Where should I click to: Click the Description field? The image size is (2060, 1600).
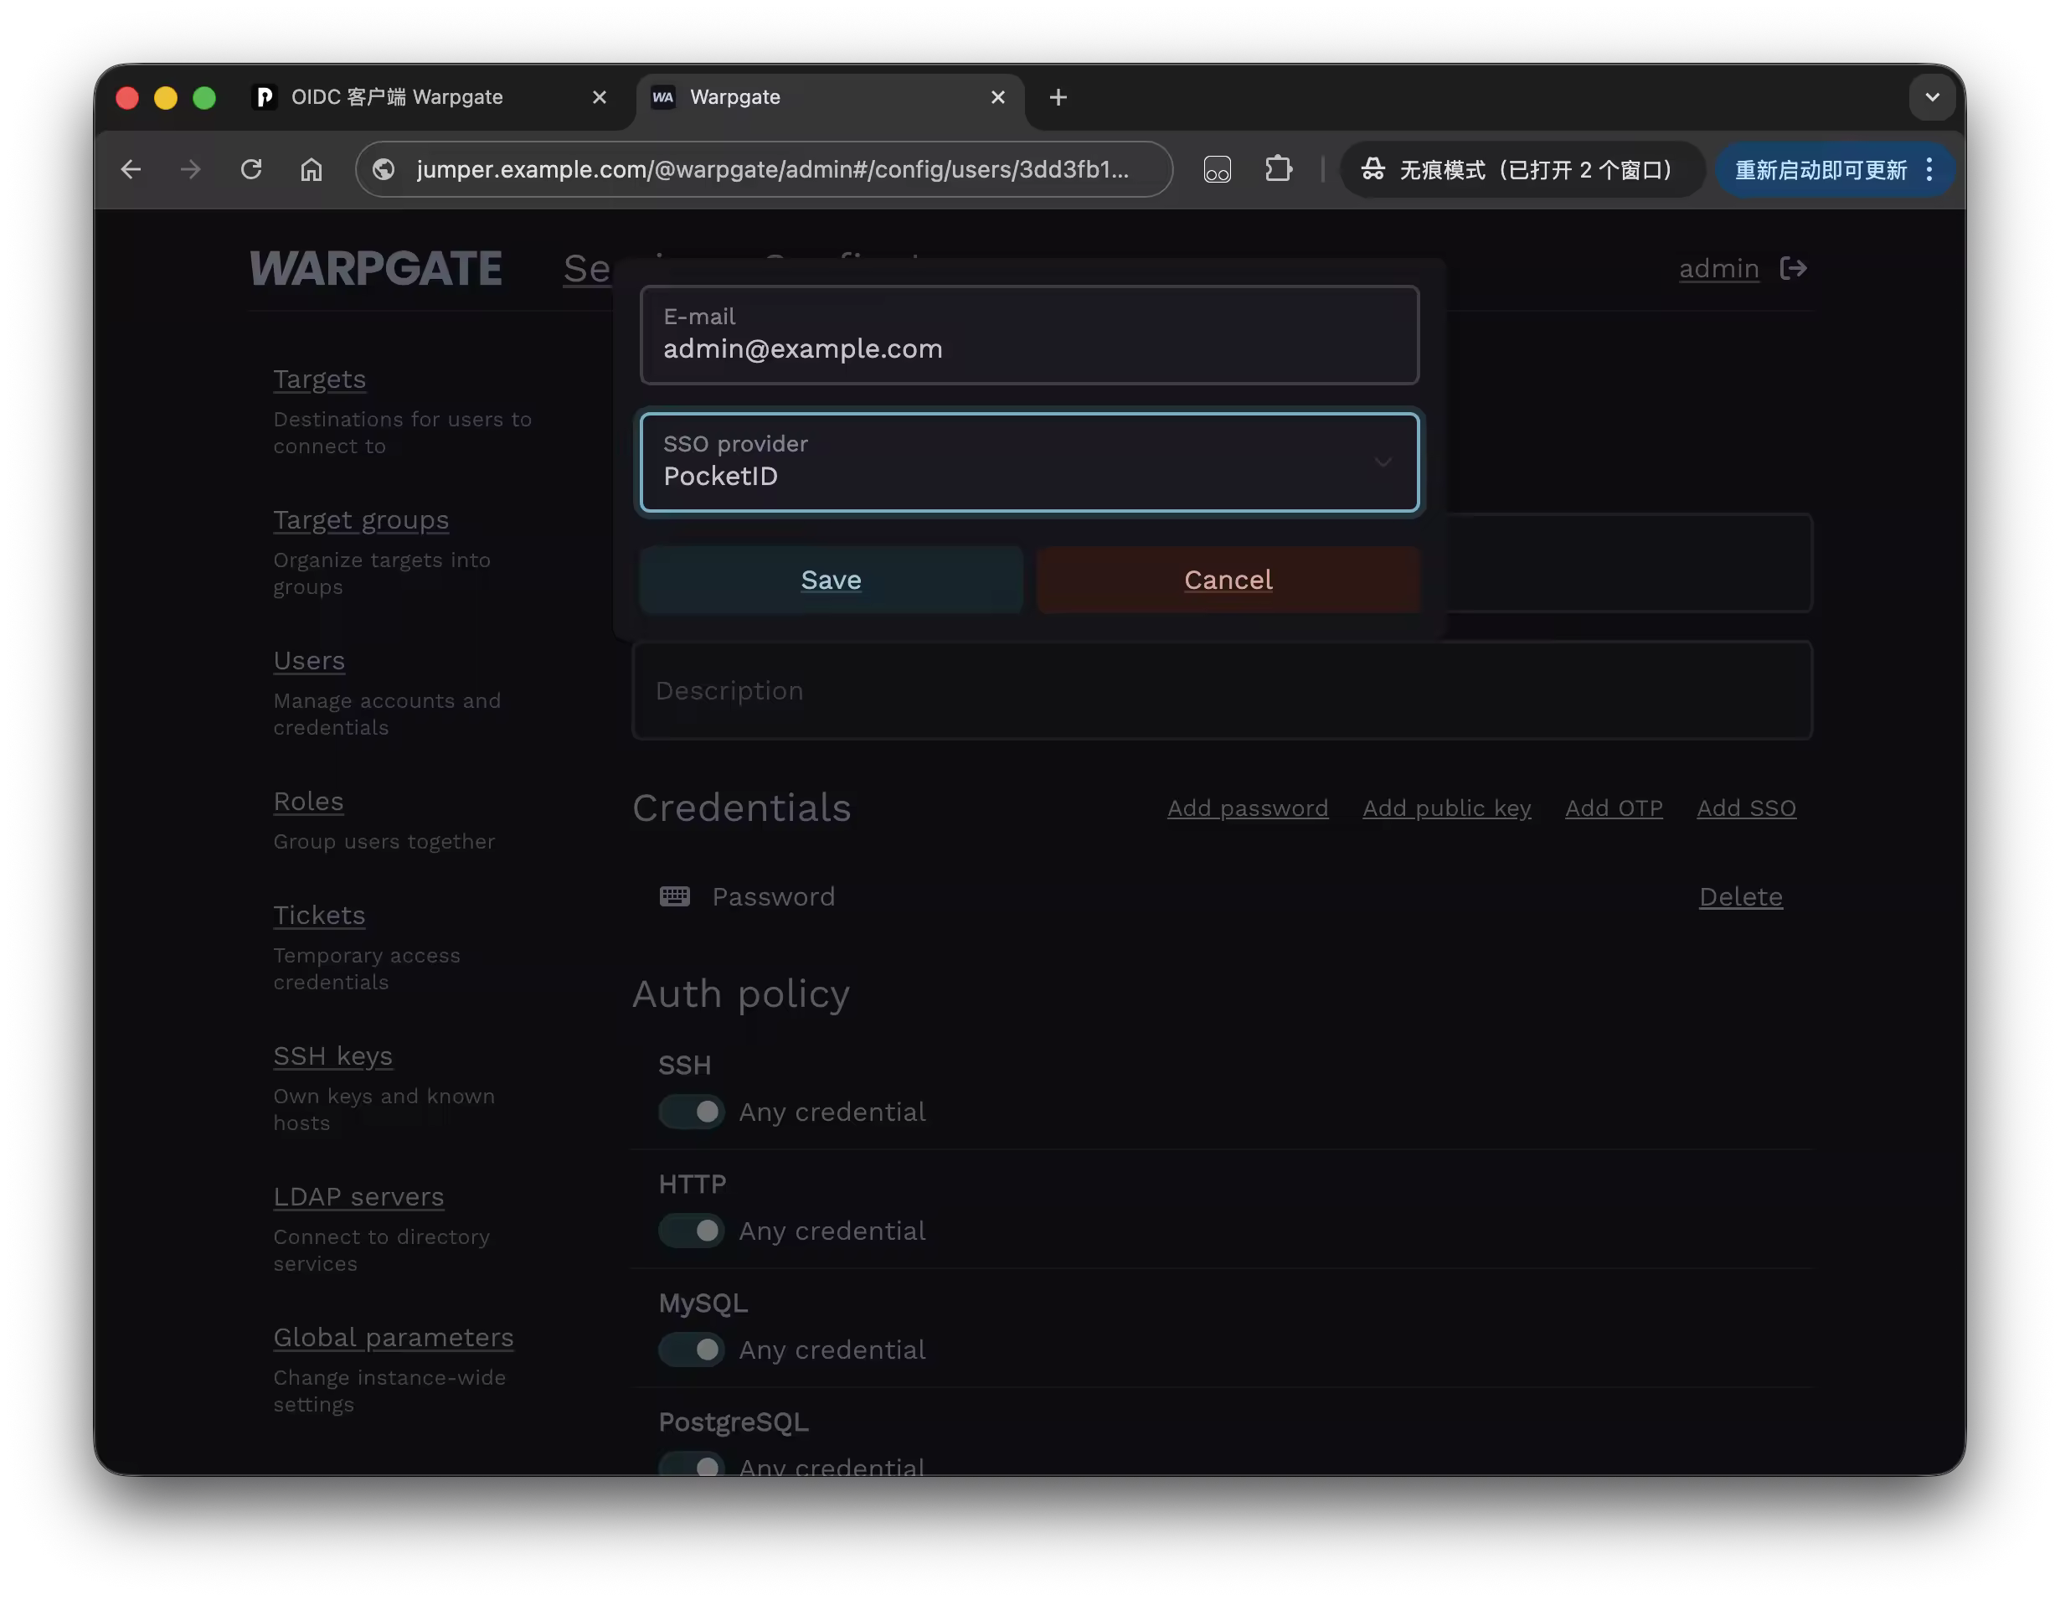1222,690
